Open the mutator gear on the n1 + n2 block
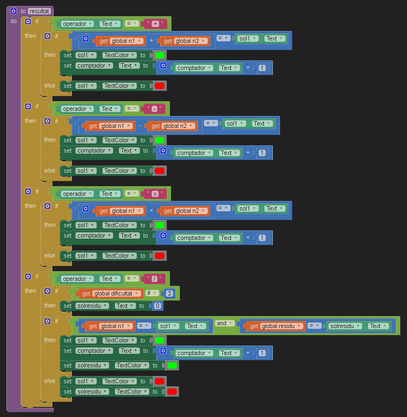Screen dimensions: 407x417 click(x=85, y=39)
